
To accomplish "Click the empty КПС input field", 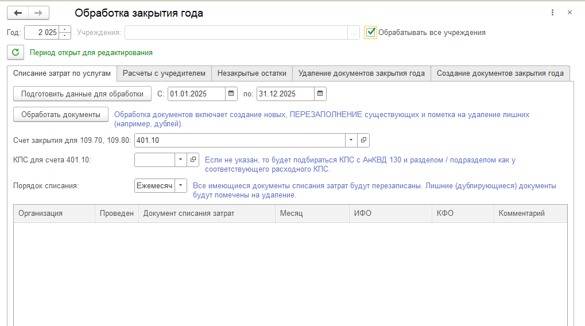I will (x=155, y=160).
